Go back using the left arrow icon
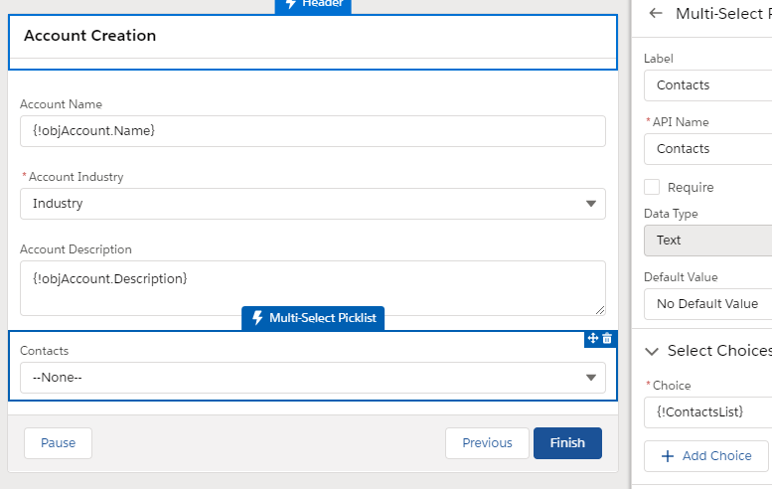The image size is (772, 489). click(656, 13)
